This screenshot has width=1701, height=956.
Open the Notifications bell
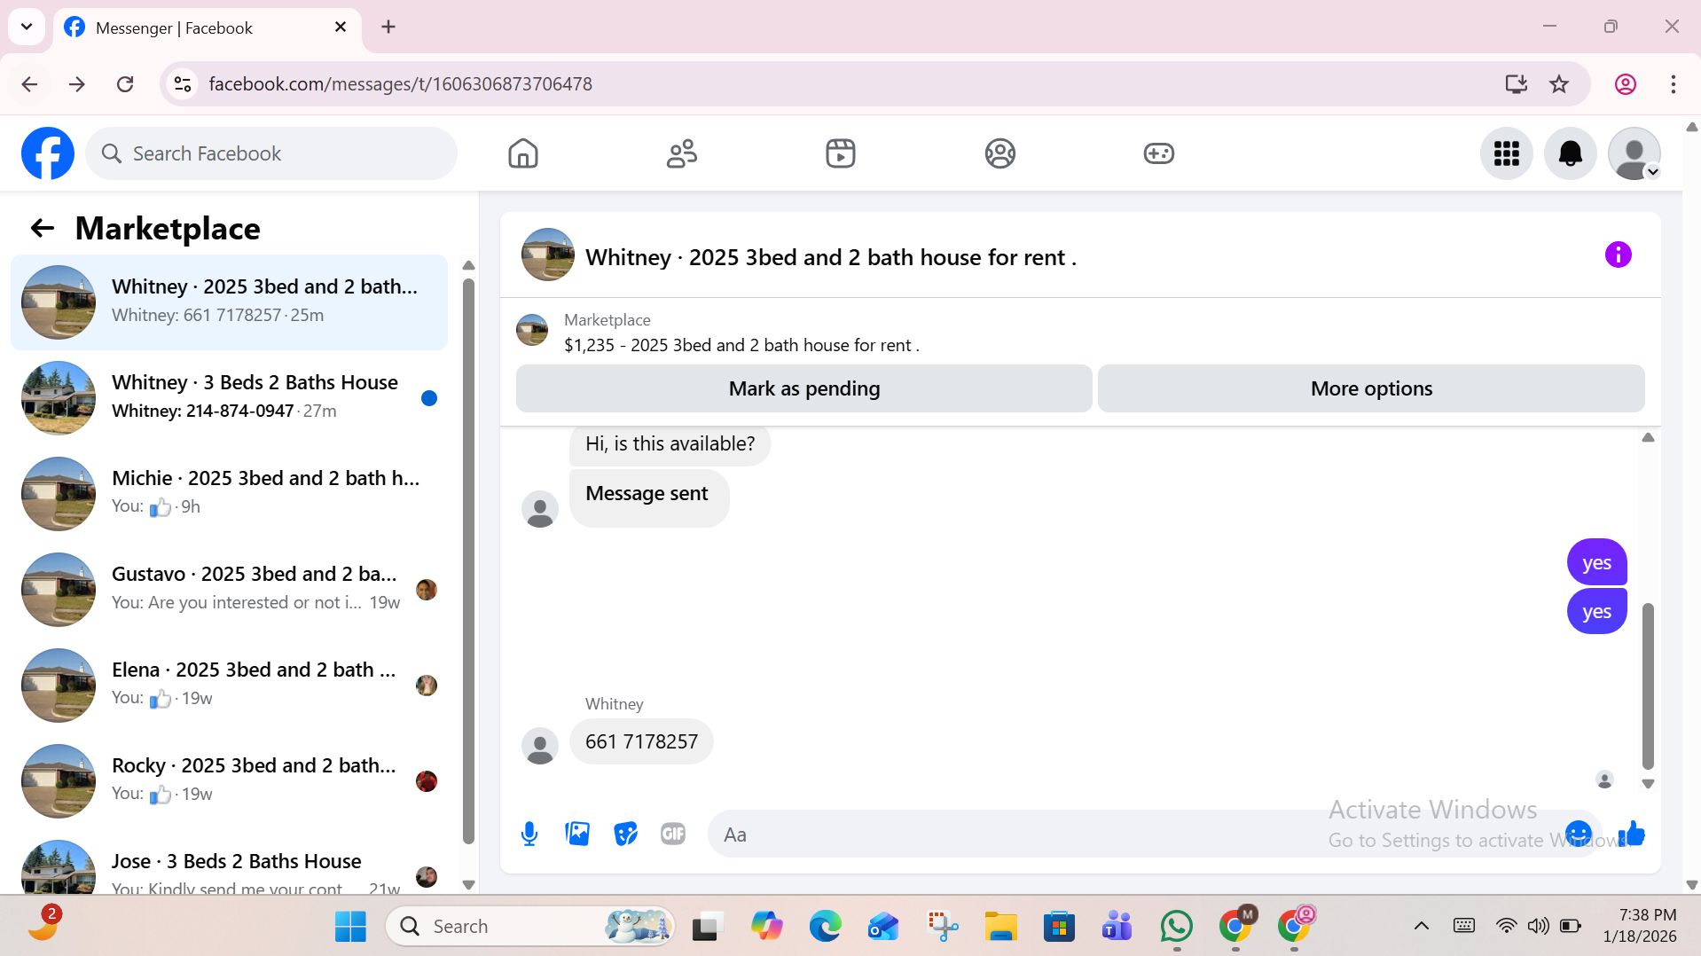[1571, 153]
